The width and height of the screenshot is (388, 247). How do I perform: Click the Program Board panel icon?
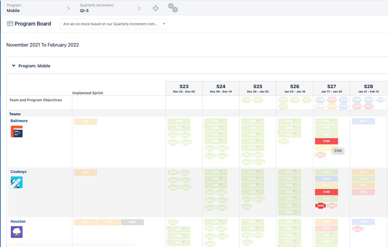coord(9,24)
